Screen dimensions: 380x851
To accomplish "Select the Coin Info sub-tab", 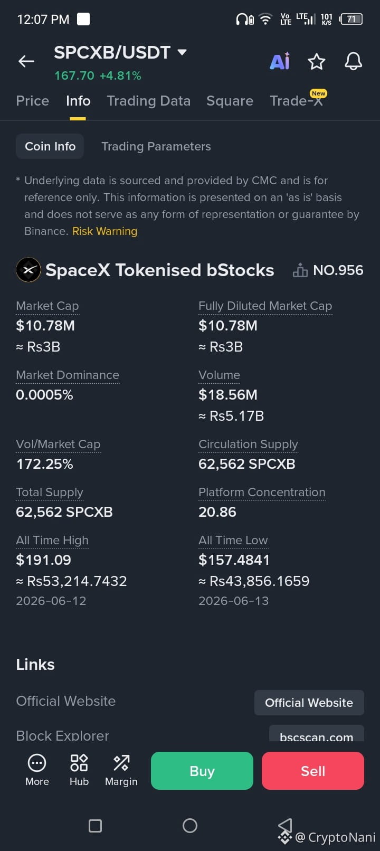I will pyautogui.click(x=50, y=146).
